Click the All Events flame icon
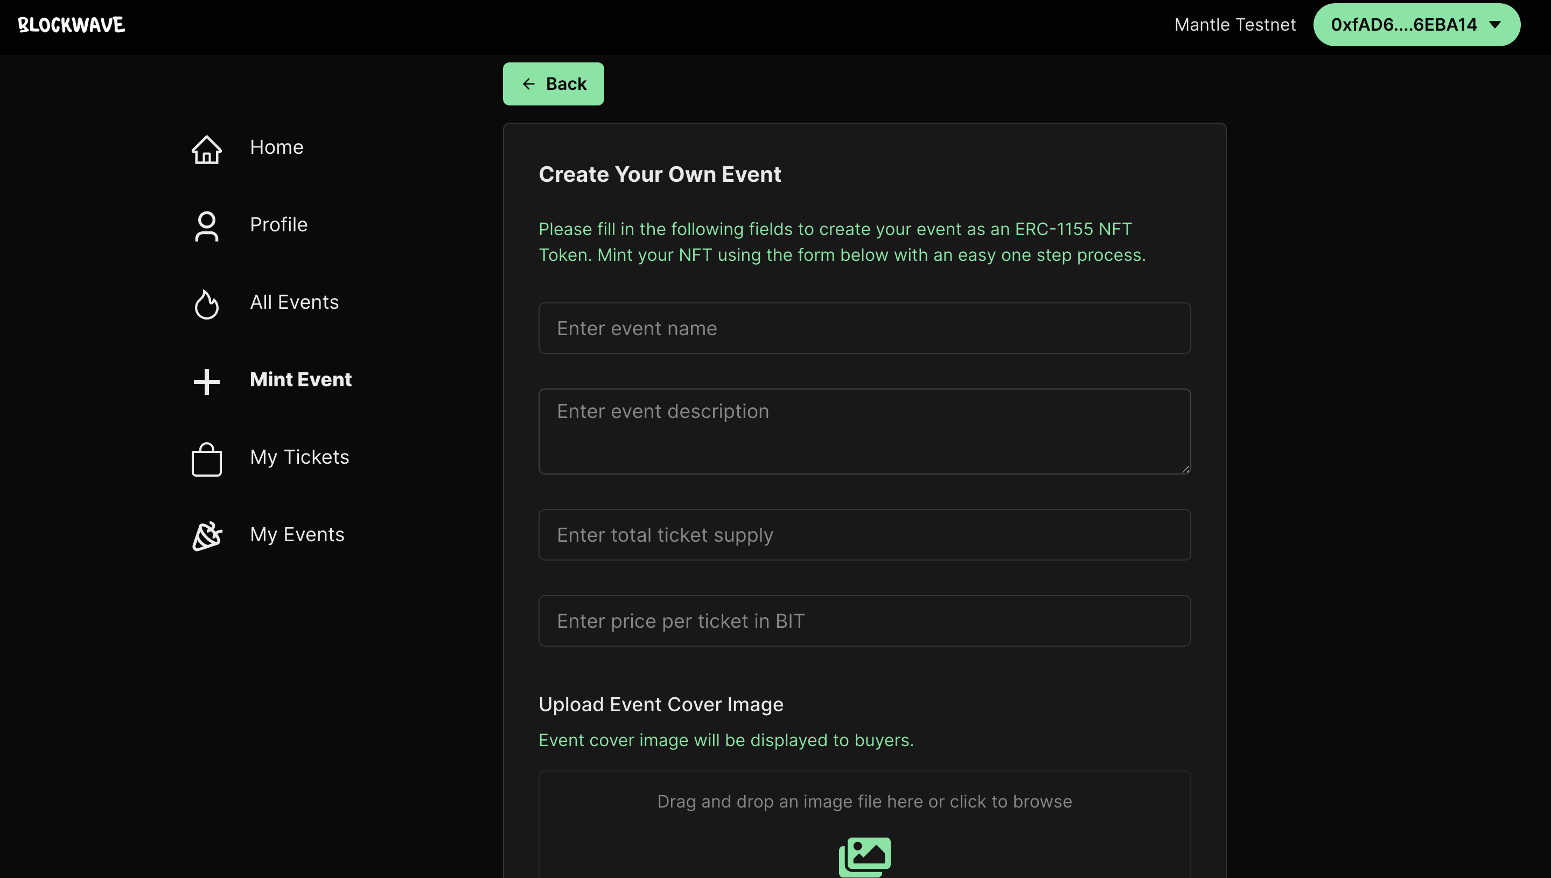 (x=206, y=303)
